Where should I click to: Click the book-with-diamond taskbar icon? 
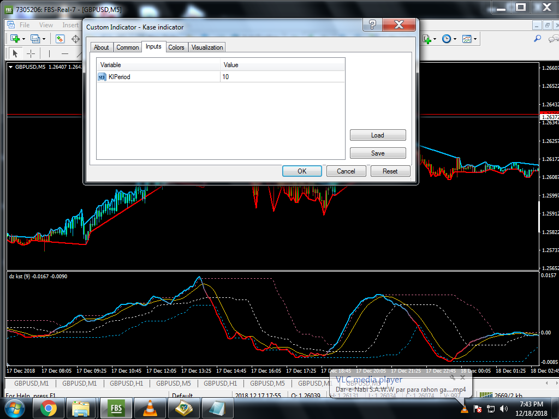(x=183, y=408)
